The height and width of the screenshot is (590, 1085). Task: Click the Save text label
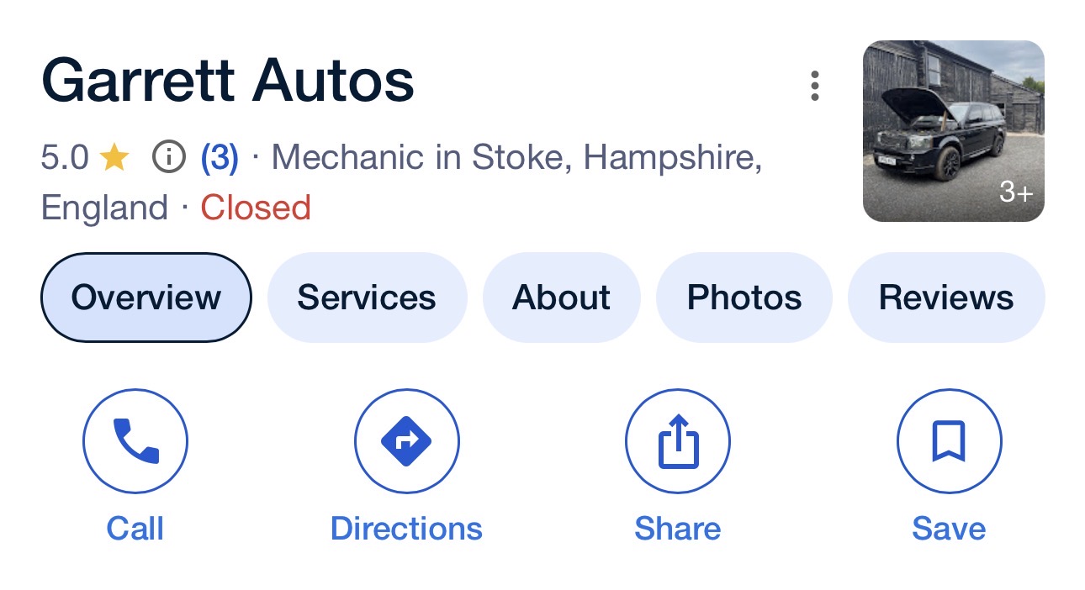click(949, 529)
